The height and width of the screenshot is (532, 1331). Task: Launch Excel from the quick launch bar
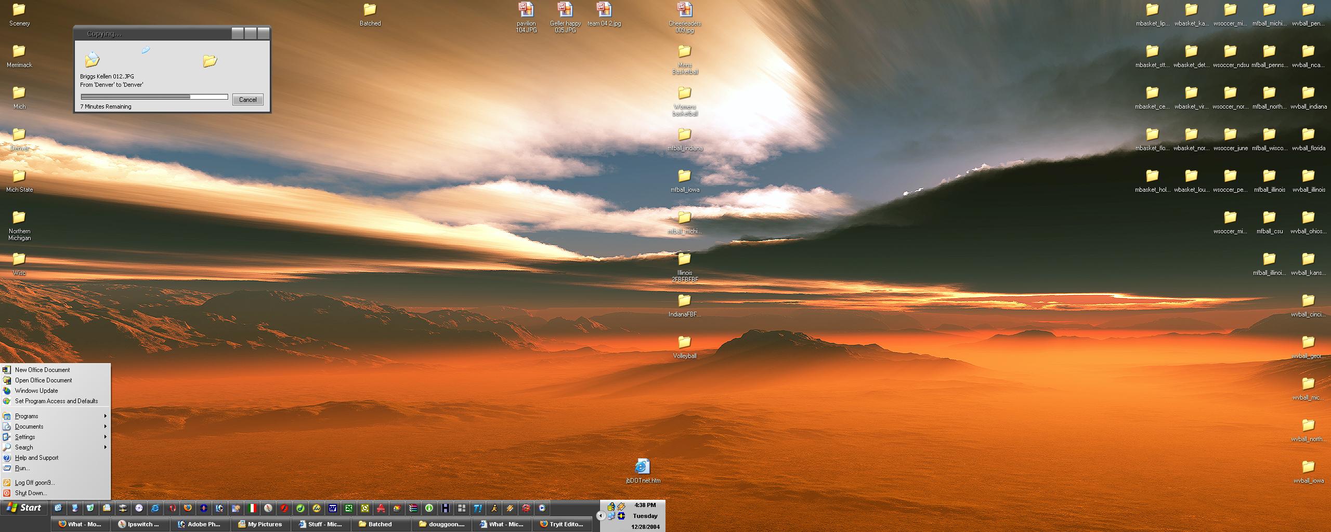(349, 508)
